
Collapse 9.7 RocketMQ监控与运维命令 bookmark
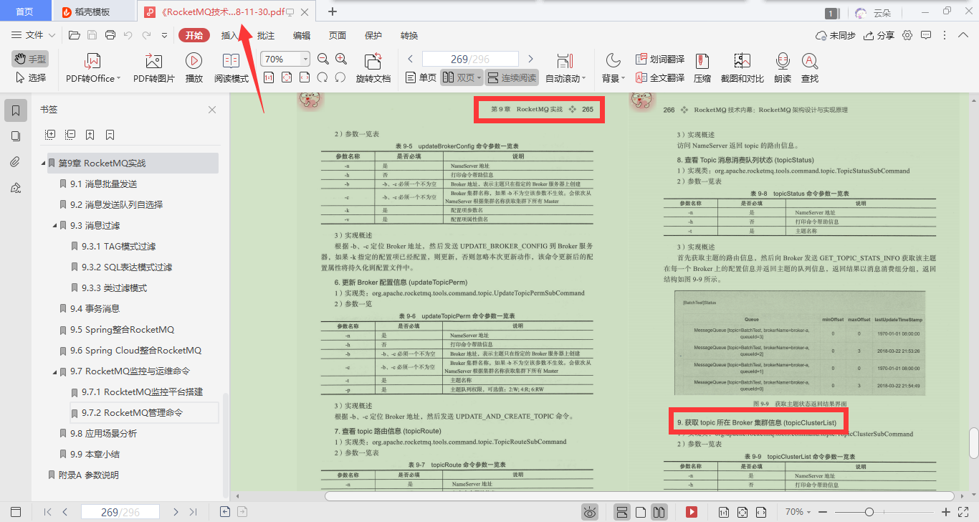click(x=55, y=371)
